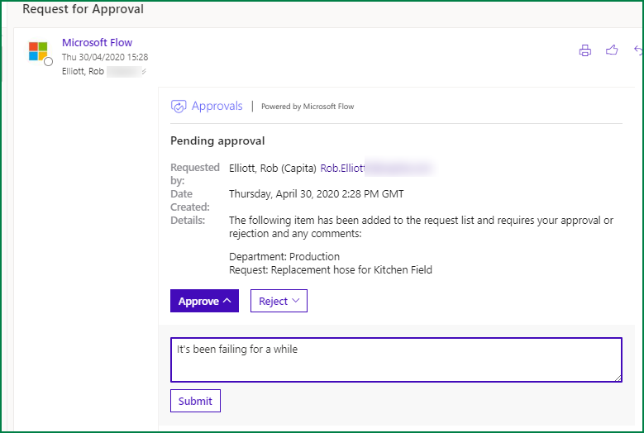Reply using the arrow icon

(x=638, y=50)
